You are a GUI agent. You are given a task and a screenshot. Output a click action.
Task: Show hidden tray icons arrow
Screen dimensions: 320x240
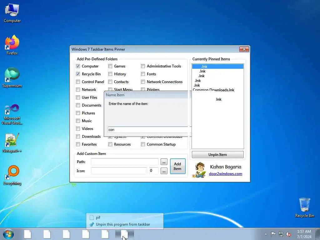pos(266,234)
